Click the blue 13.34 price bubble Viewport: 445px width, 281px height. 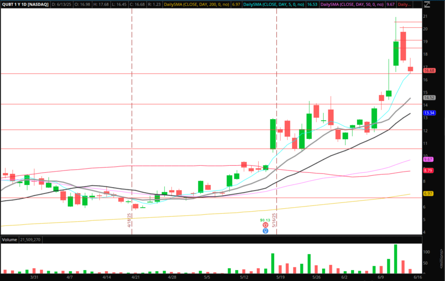click(429, 113)
